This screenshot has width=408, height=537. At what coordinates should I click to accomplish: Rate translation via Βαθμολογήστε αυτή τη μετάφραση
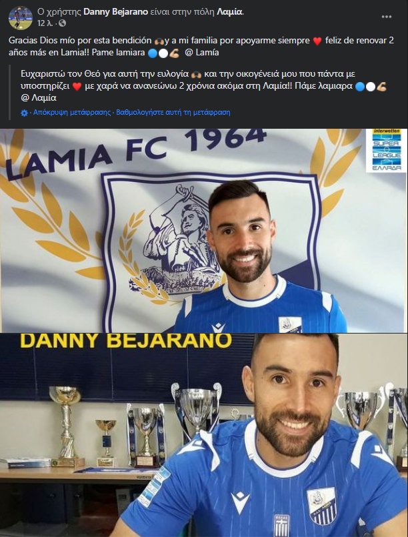[x=173, y=112]
